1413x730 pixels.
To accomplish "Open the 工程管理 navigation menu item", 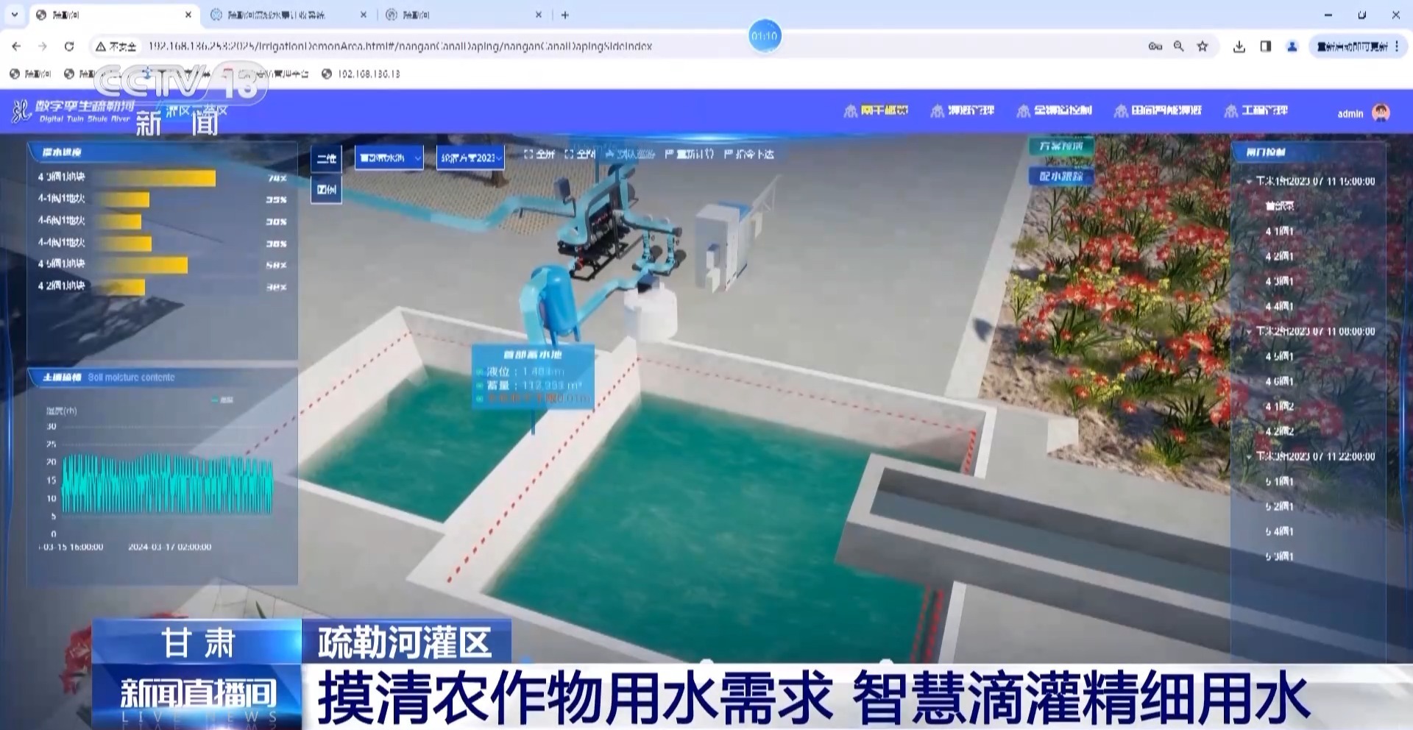I will 1256,110.
